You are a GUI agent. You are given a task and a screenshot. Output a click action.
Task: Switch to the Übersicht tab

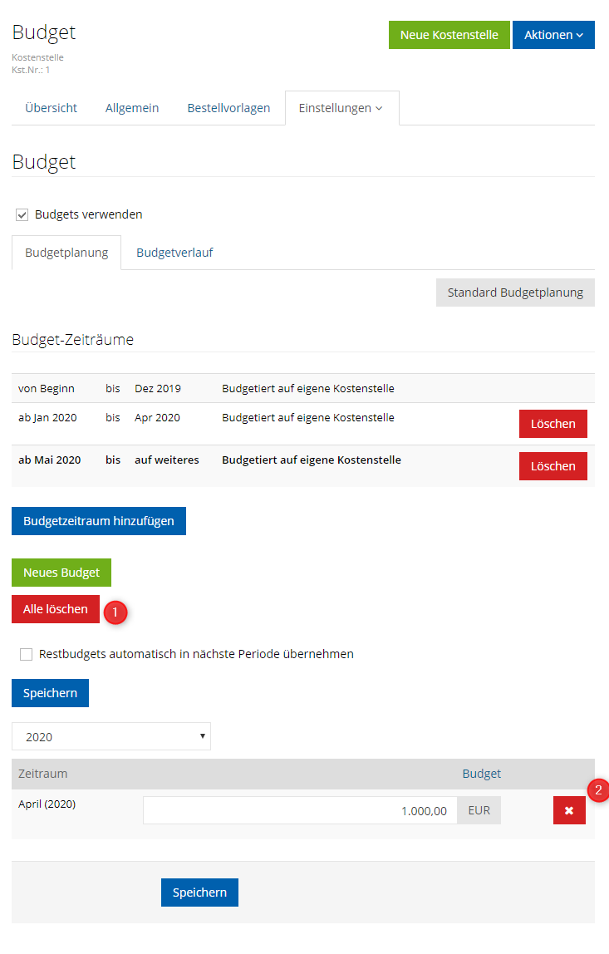(52, 108)
